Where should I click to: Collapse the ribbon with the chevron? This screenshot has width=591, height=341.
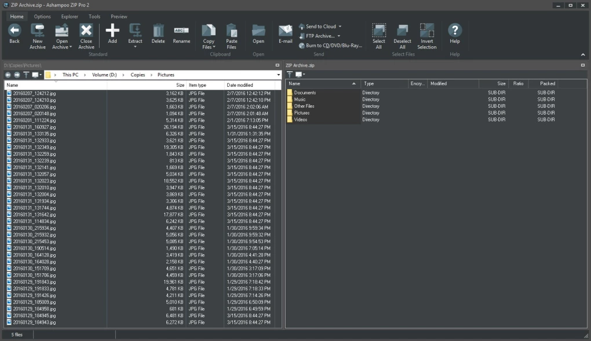click(583, 54)
